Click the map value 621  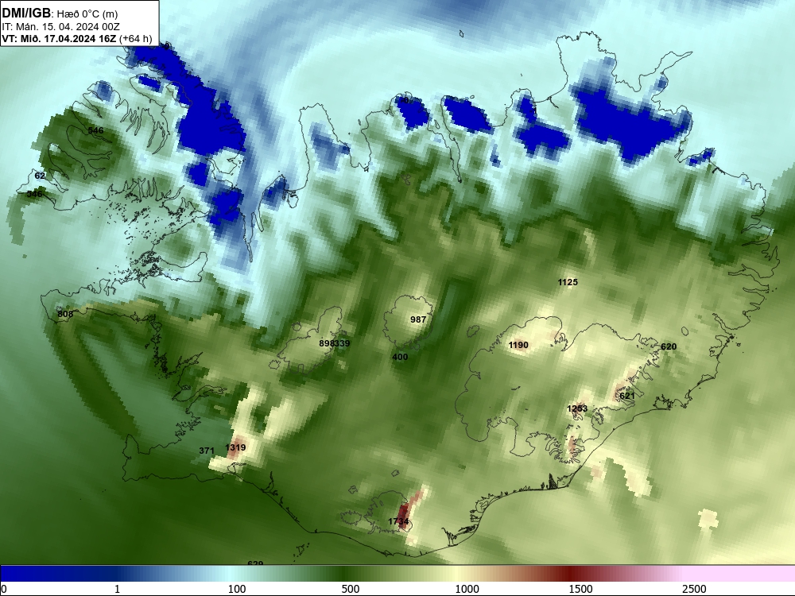coord(627,396)
